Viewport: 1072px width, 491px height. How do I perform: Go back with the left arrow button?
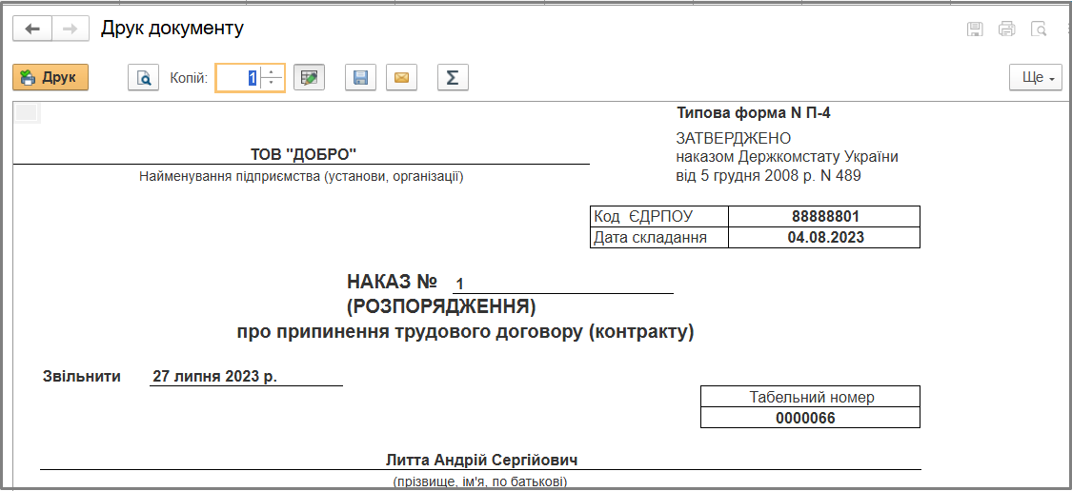(32, 29)
